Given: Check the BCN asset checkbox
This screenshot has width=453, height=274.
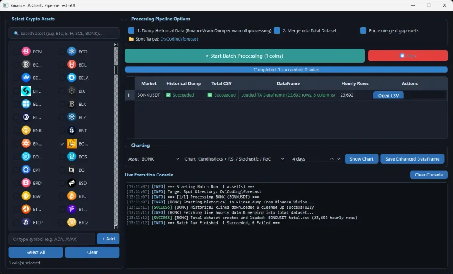Looking at the screenshot, I should tap(16, 52).
